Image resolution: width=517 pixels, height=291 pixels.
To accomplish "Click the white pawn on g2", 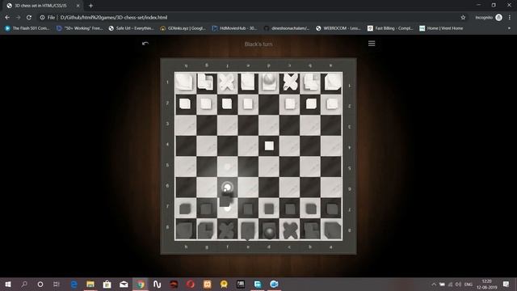I will pos(206,103).
